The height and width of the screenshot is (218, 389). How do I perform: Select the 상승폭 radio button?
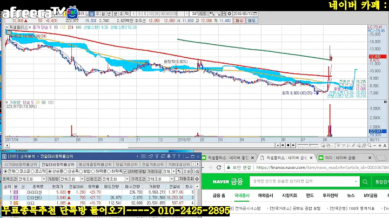coord(65,171)
